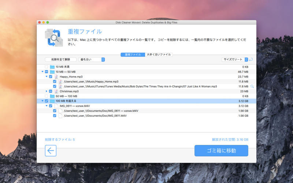Open the 最も古い selection dropdown
Screen dimensions: 293x183
click(x=92, y=59)
